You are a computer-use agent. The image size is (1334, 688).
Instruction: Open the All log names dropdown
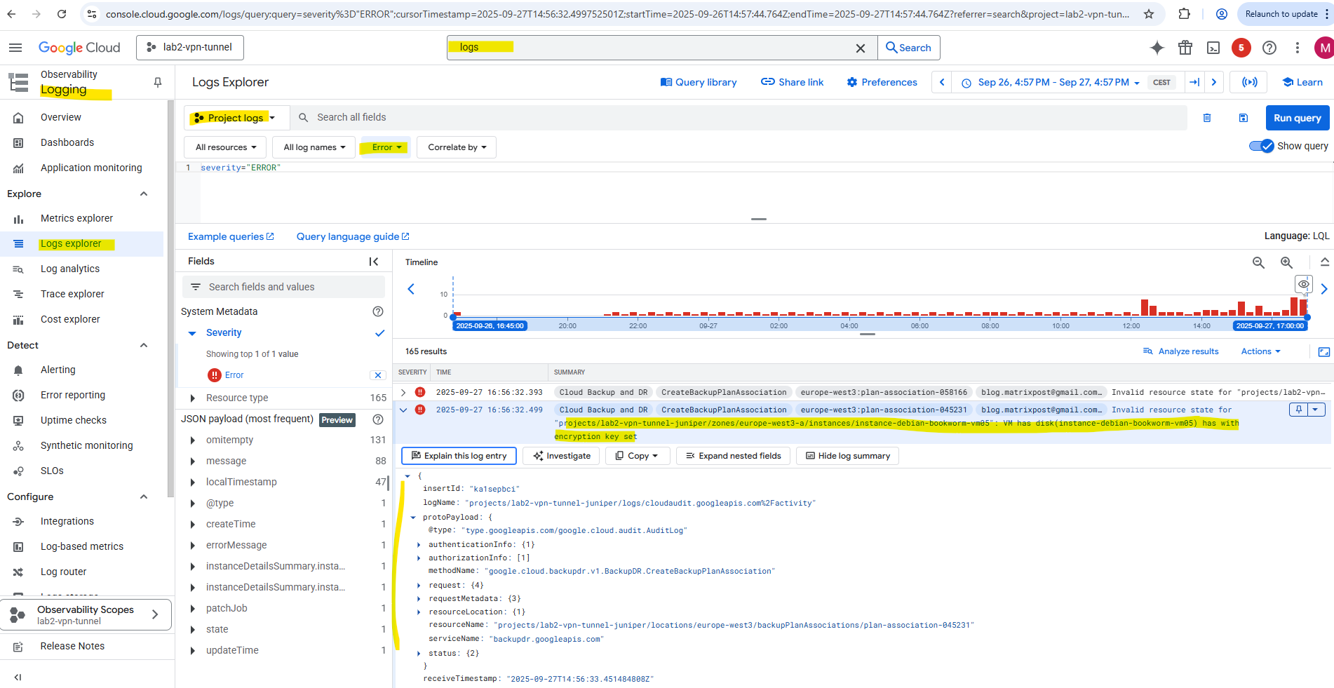314,147
